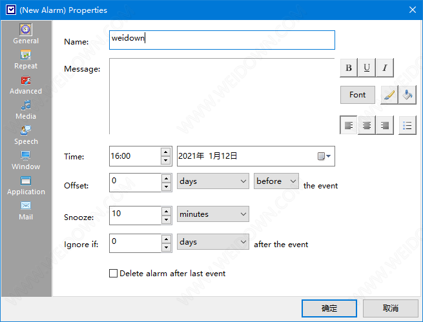Click the alarm app icon in title bar
The height and width of the screenshot is (322, 423).
pyautogui.click(x=11, y=10)
